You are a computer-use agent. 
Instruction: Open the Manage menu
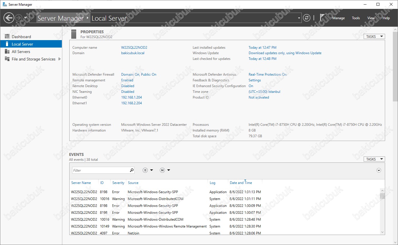(x=338, y=18)
